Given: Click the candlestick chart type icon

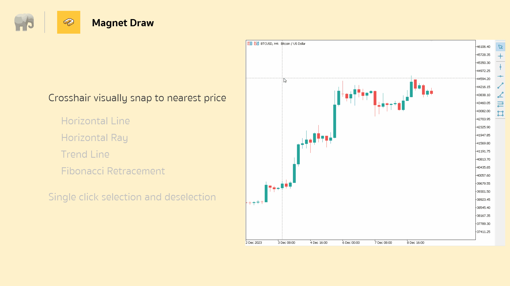Looking at the screenshot, I should pos(256,43).
